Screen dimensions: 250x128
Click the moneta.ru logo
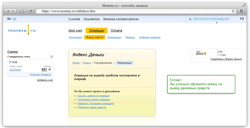click(22, 30)
